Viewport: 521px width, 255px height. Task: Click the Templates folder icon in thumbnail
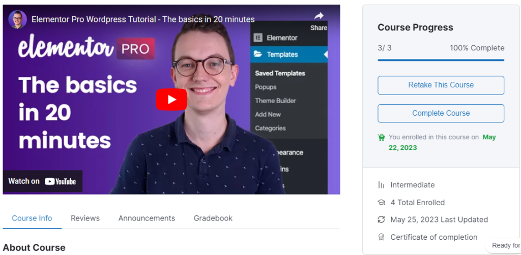[257, 54]
